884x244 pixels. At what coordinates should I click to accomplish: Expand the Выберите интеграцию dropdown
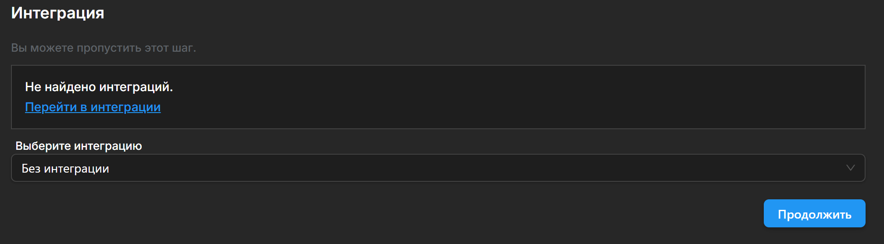coord(438,168)
